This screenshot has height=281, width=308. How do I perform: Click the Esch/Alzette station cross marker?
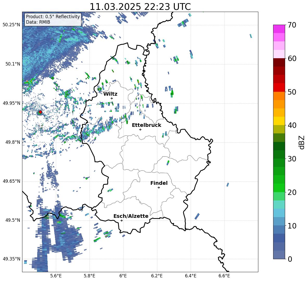pos(121,220)
